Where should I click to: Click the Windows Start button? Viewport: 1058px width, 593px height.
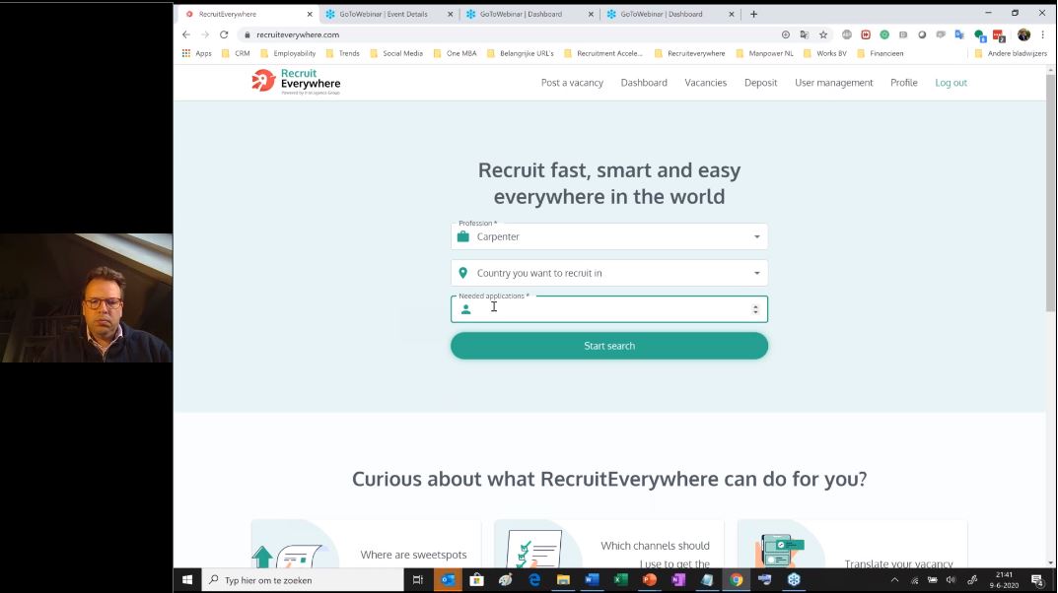coord(185,579)
